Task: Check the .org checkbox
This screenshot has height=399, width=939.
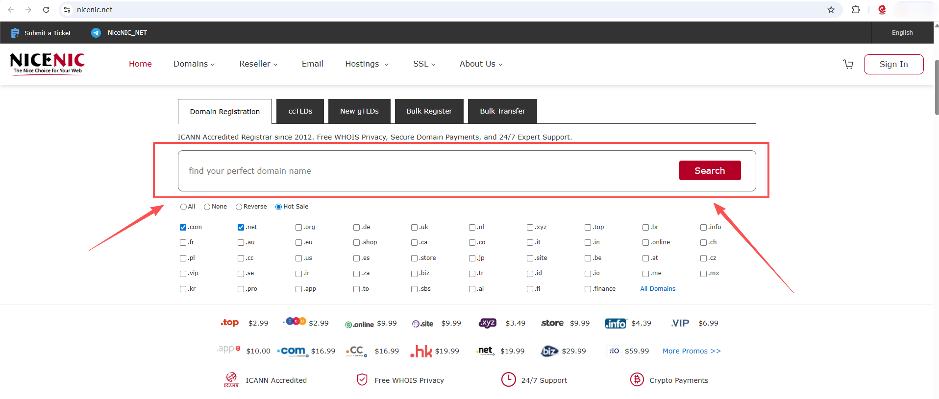Action: pos(298,227)
